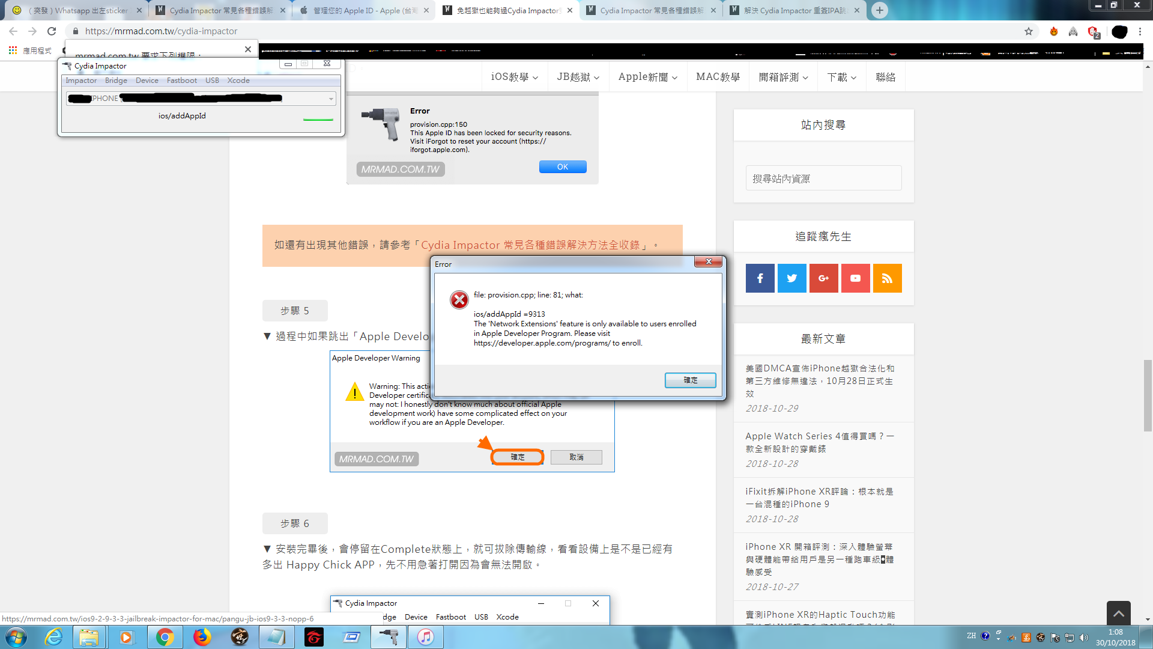
Task: Open the Impactor menu in Cydia Impactor
Action: pos(81,81)
